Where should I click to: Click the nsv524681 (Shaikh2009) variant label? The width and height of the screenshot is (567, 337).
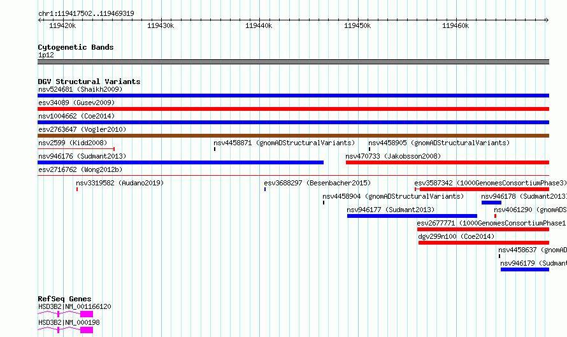pyautogui.click(x=80, y=89)
